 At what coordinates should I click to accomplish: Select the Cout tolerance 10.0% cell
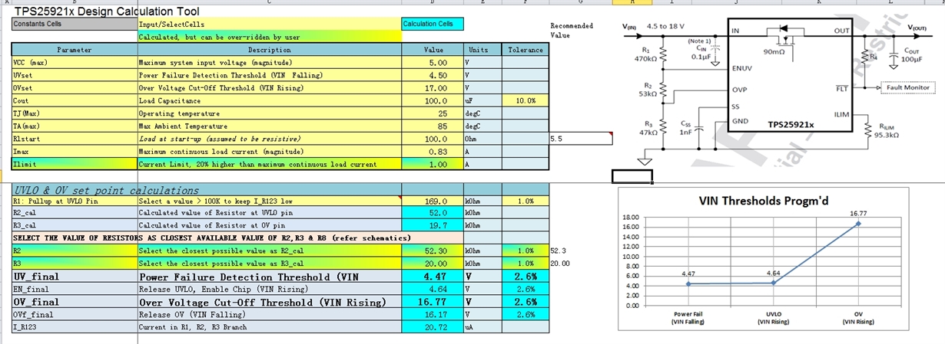526,100
